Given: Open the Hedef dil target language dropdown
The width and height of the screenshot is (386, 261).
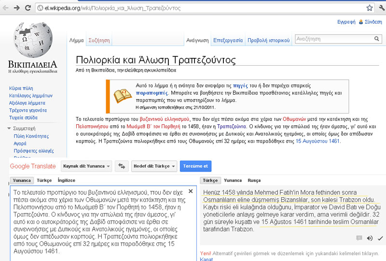Looking at the screenshot, I should pos(154,166).
